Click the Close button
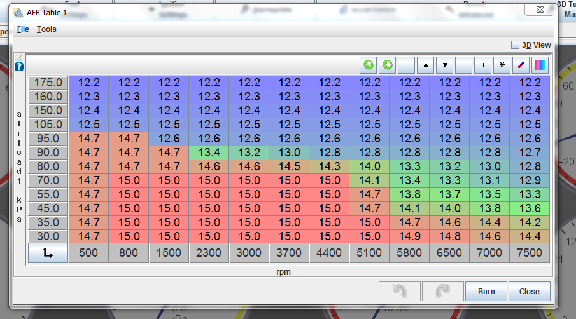Viewport: 576px width, 319px height. 529,292
